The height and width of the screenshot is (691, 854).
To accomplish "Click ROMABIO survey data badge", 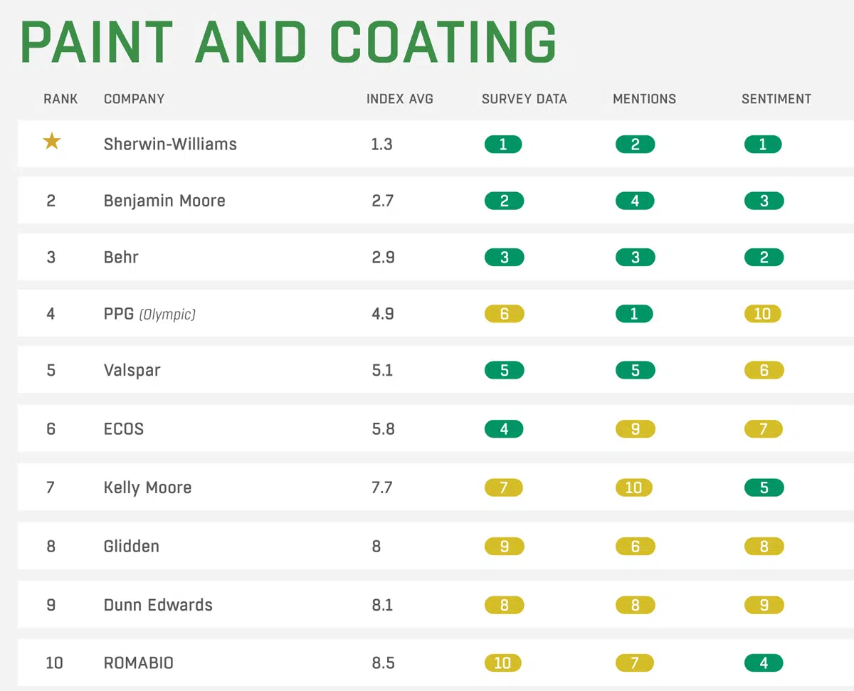I will tap(502, 663).
